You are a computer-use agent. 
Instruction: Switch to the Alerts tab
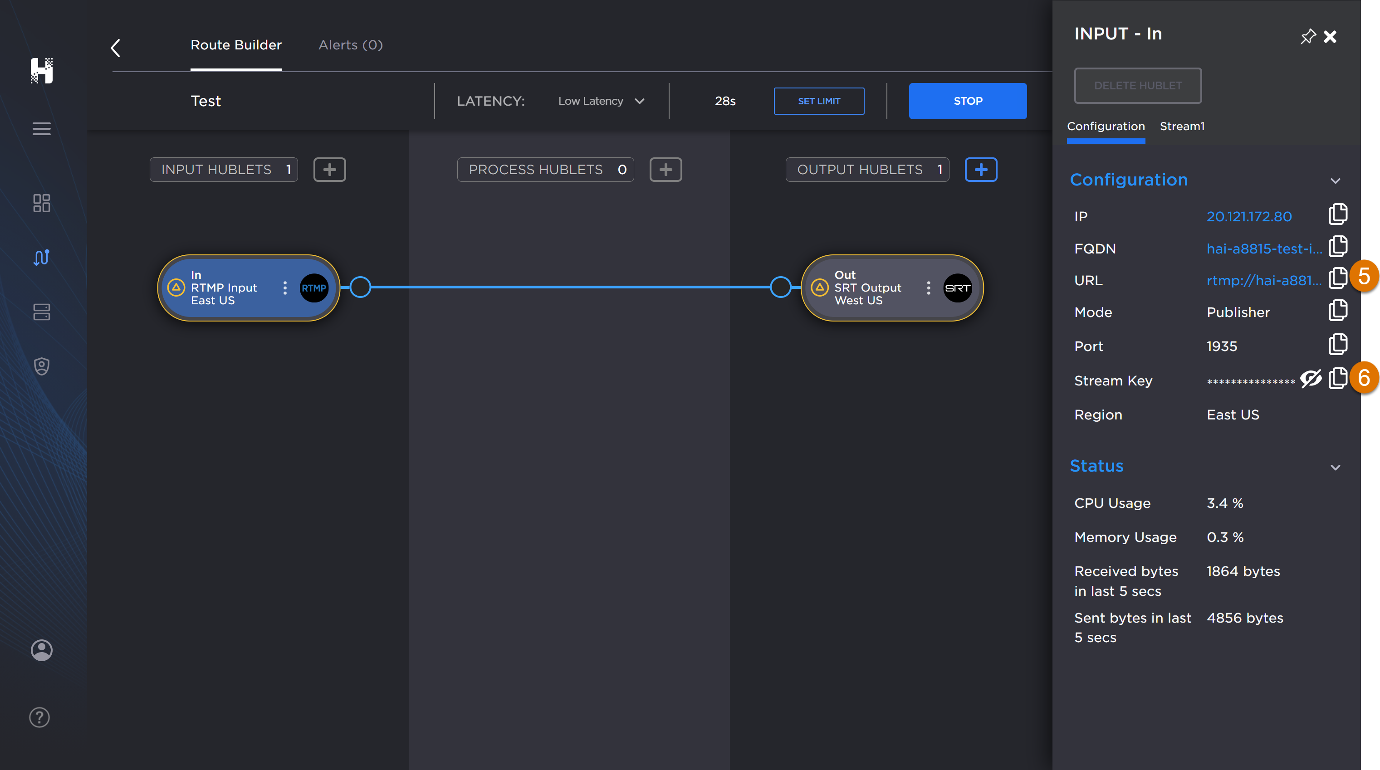350,44
